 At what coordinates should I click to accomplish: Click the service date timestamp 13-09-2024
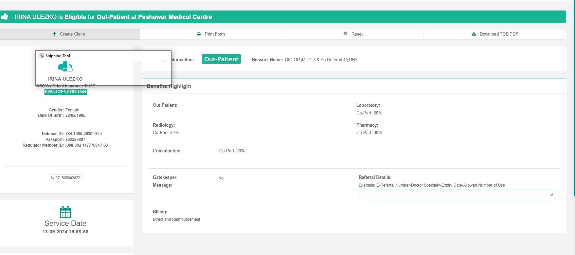coord(65,232)
